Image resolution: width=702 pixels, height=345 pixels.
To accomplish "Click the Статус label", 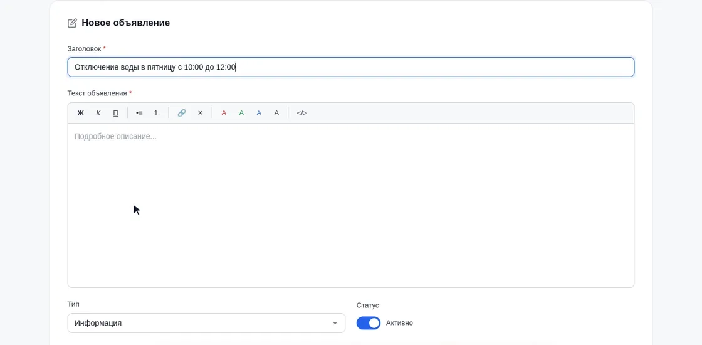I will pyautogui.click(x=367, y=305).
